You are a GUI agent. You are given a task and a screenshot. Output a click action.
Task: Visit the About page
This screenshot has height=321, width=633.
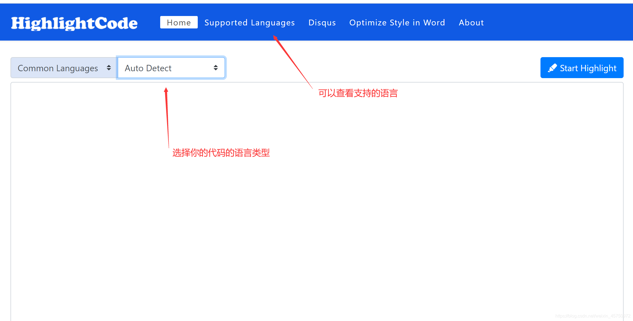click(x=471, y=22)
